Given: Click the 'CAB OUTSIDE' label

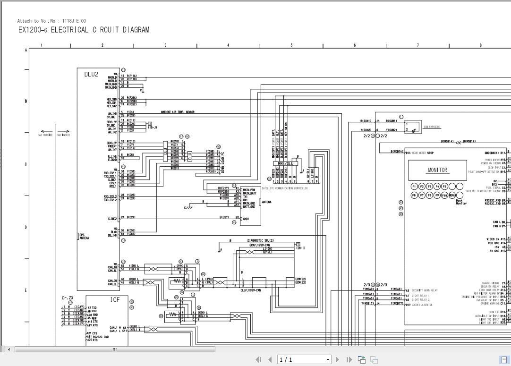Looking at the screenshot, I should [x=45, y=135].
